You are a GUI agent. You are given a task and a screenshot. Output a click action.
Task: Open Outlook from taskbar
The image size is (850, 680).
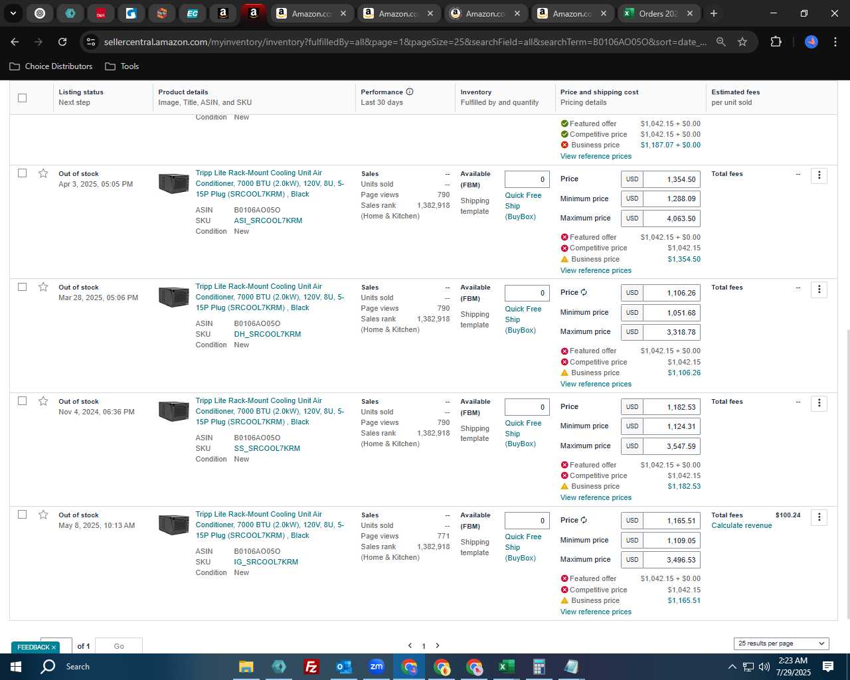pos(343,667)
